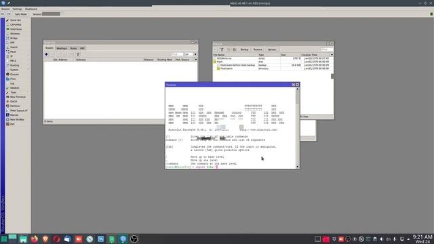Image resolution: width=434 pixels, height=244 pixels.
Task: Click Find field in Route List
Action: (177, 54)
